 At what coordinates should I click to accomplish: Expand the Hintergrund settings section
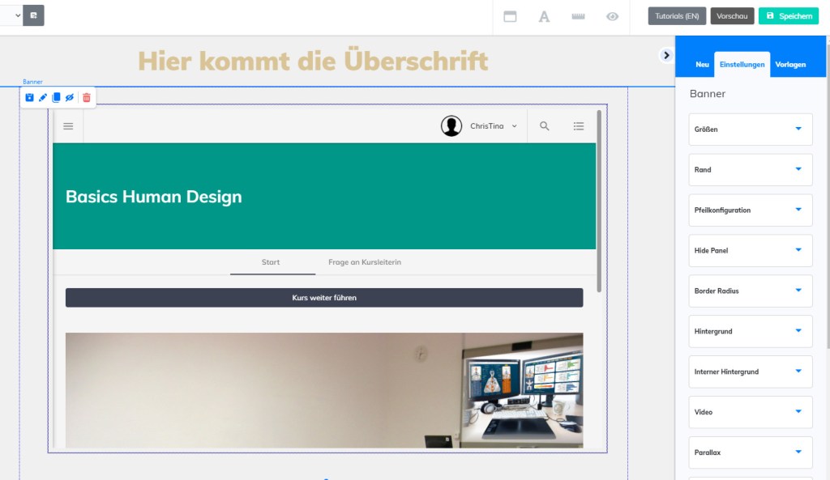point(751,331)
